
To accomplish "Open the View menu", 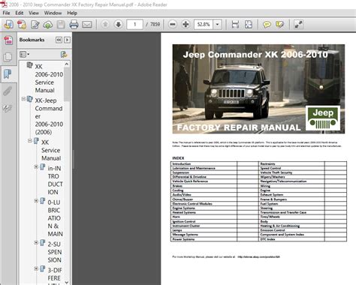I will [34, 13].
